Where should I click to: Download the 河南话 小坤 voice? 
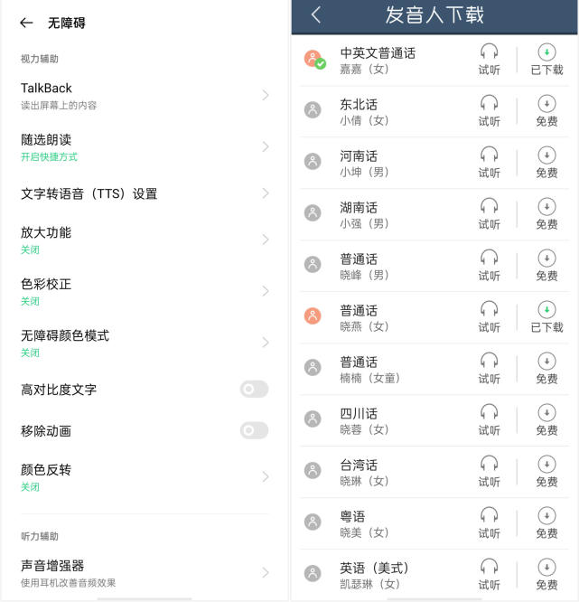tap(546, 163)
